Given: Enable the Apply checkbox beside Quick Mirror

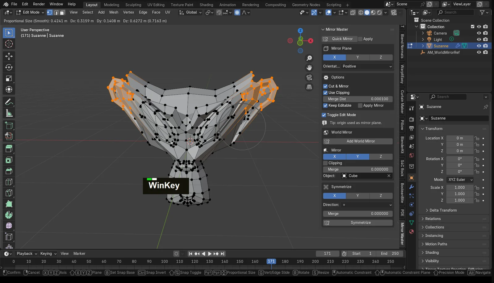Looking at the screenshot, I should tap(360, 39).
